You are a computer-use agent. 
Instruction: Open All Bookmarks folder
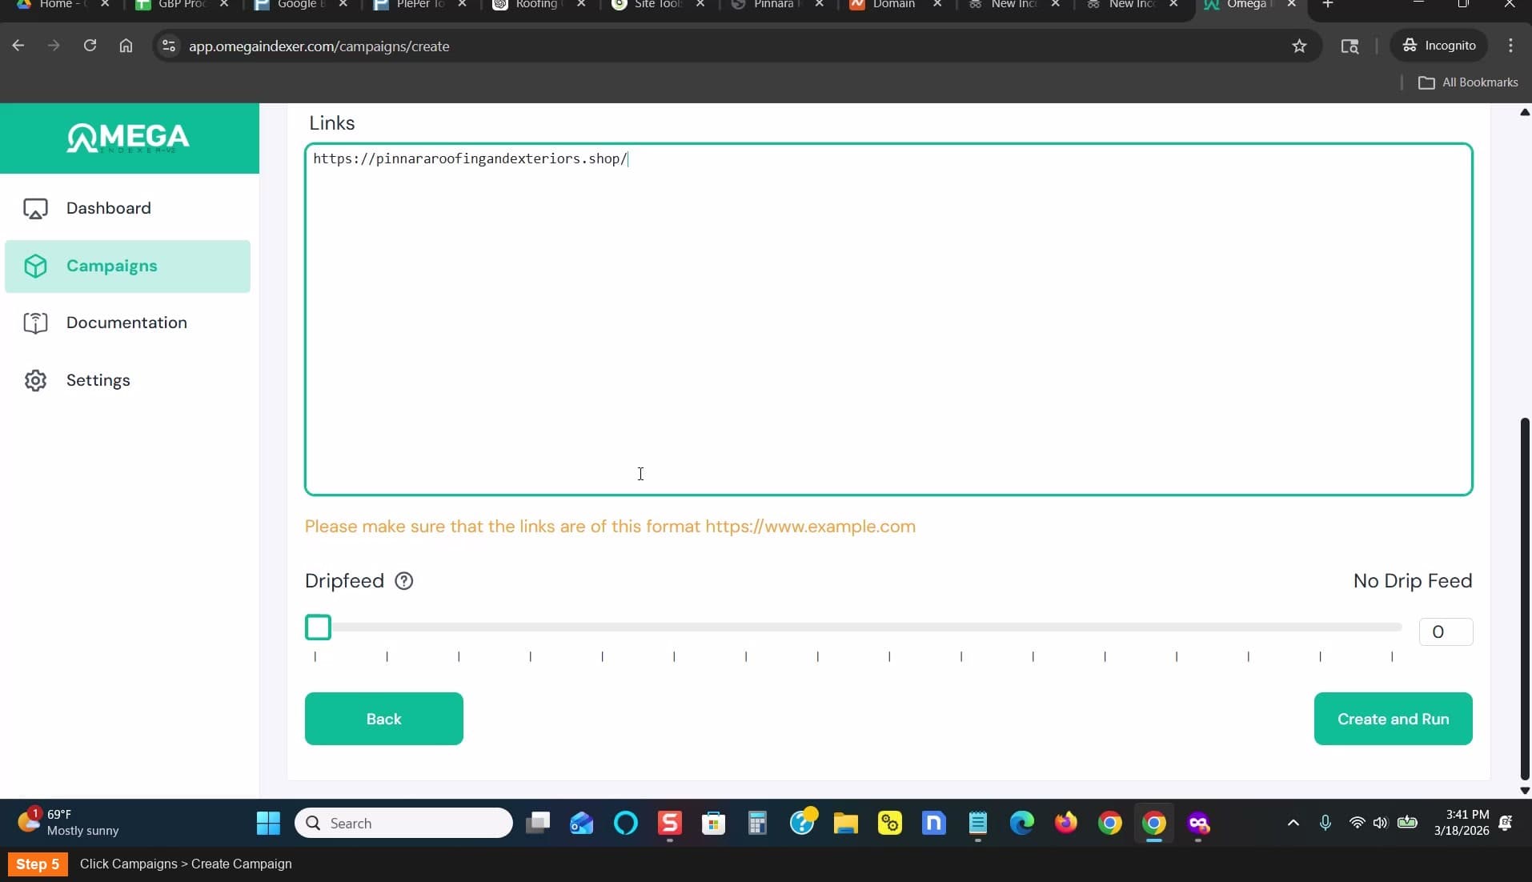click(1468, 82)
